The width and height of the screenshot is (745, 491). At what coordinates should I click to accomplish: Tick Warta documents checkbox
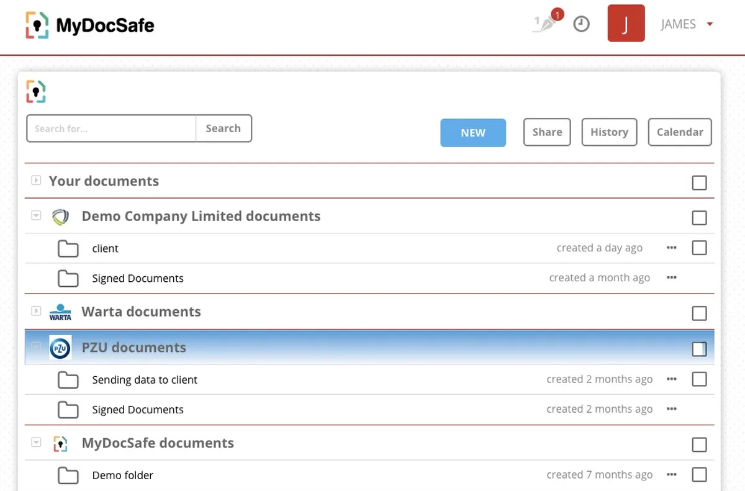(699, 313)
